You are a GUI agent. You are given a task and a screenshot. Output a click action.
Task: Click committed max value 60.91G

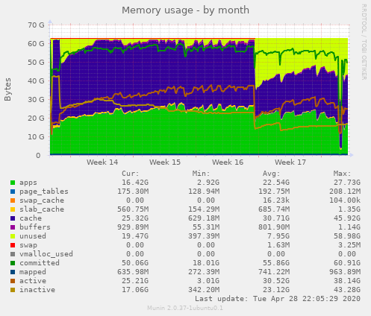[347, 263]
